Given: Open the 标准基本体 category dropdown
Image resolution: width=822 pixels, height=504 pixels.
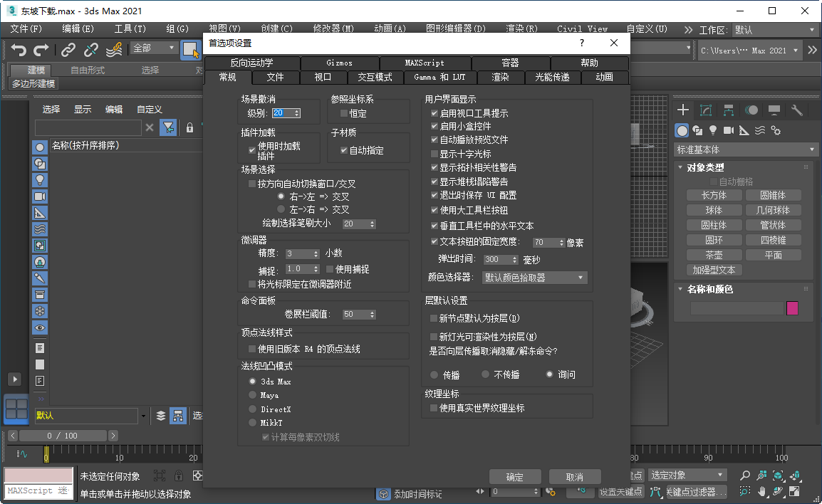Looking at the screenshot, I should (x=746, y=149).
